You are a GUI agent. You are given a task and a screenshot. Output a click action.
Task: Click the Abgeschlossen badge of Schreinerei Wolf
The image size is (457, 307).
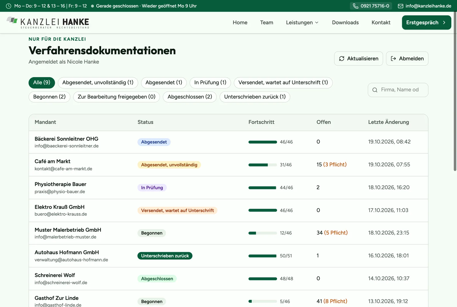point(157,279)
